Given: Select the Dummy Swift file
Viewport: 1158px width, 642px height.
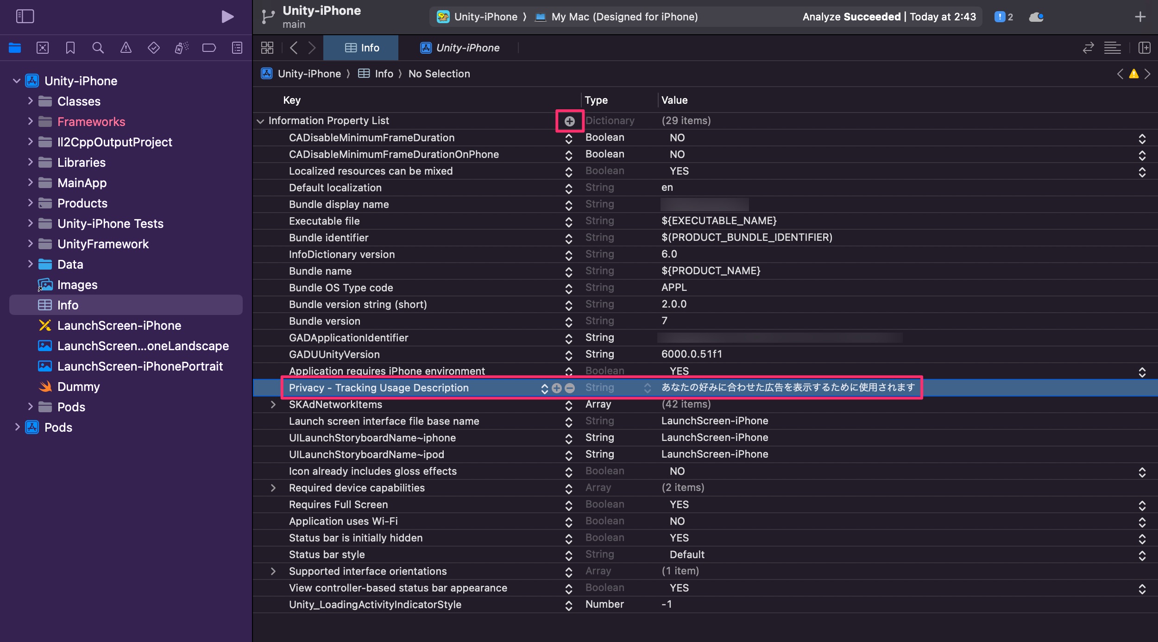Looking at the screenshot, I should pyautogui.click(x=69, y=386).
